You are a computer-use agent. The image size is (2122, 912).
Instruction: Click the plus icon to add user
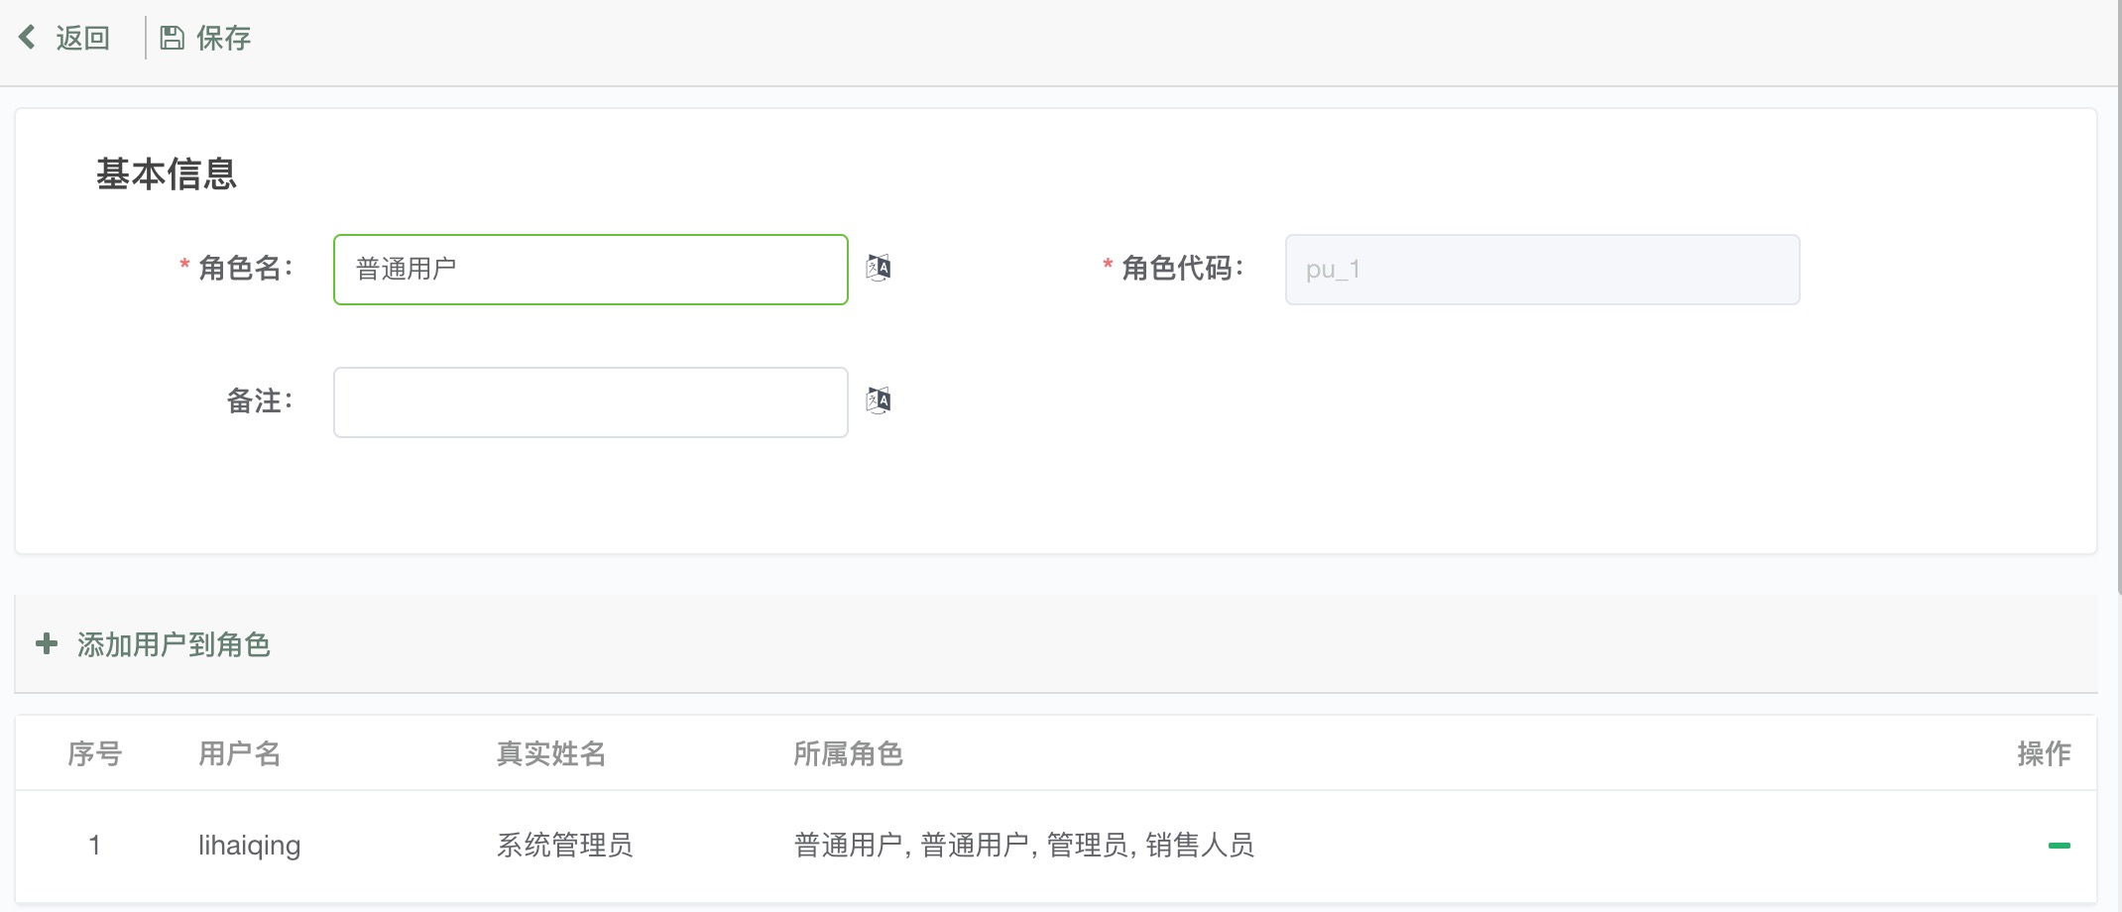tap(47, 644)
